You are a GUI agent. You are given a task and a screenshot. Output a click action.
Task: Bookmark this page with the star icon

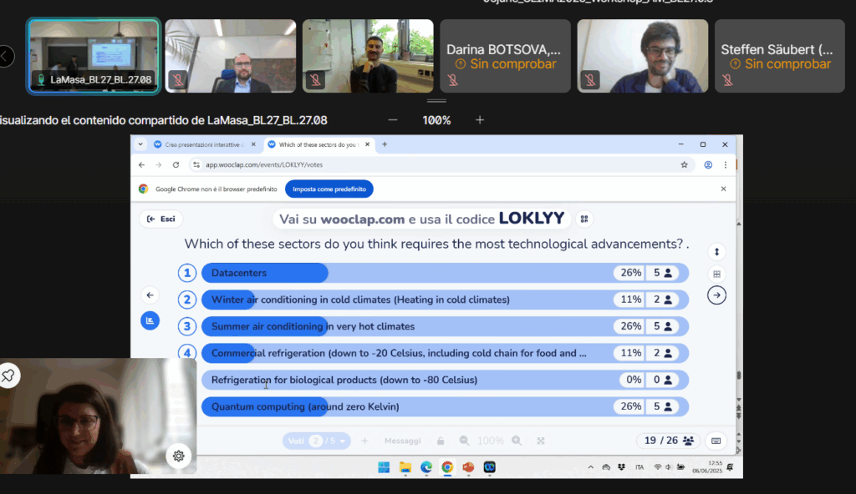684,164
